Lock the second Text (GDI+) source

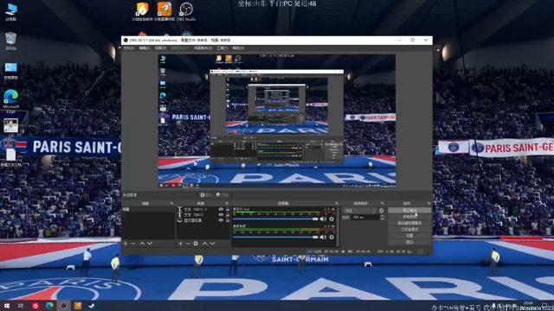pos(227,214)
